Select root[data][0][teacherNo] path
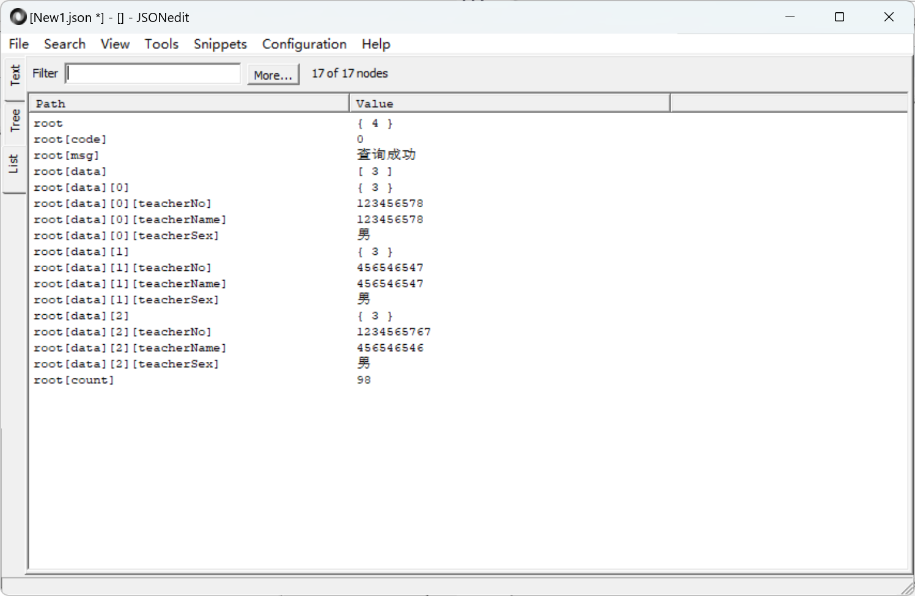The image size is (915, 596). point(123,204)
